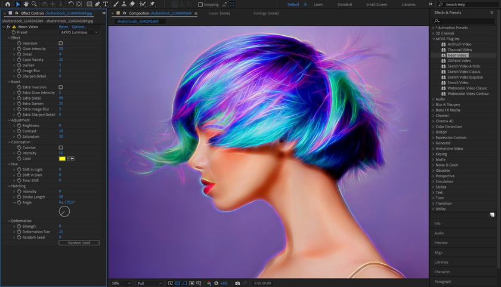Toggle the mask and shape path visibility icon
The image size is (501, 287).
184,283
